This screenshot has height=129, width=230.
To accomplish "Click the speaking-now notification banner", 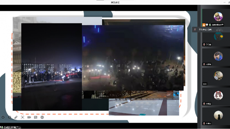I will (211, 30).
